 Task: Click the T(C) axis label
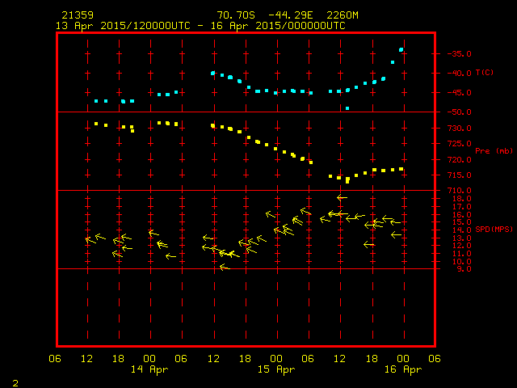pos(485,72)
